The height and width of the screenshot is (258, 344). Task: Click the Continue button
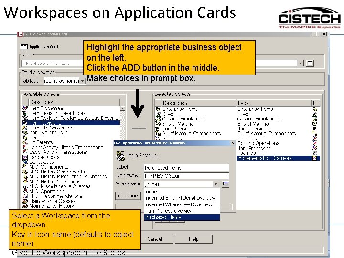[128, 196]
